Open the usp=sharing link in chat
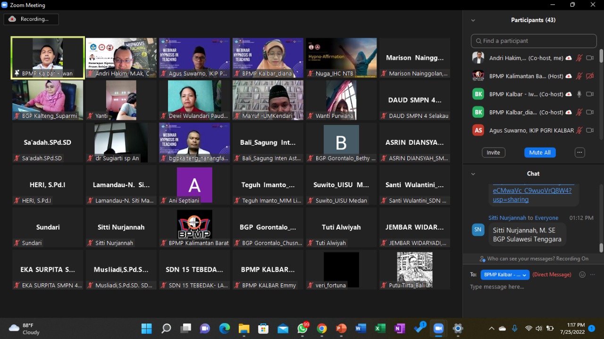Viewport: 604px width, 339px height. 511,199
